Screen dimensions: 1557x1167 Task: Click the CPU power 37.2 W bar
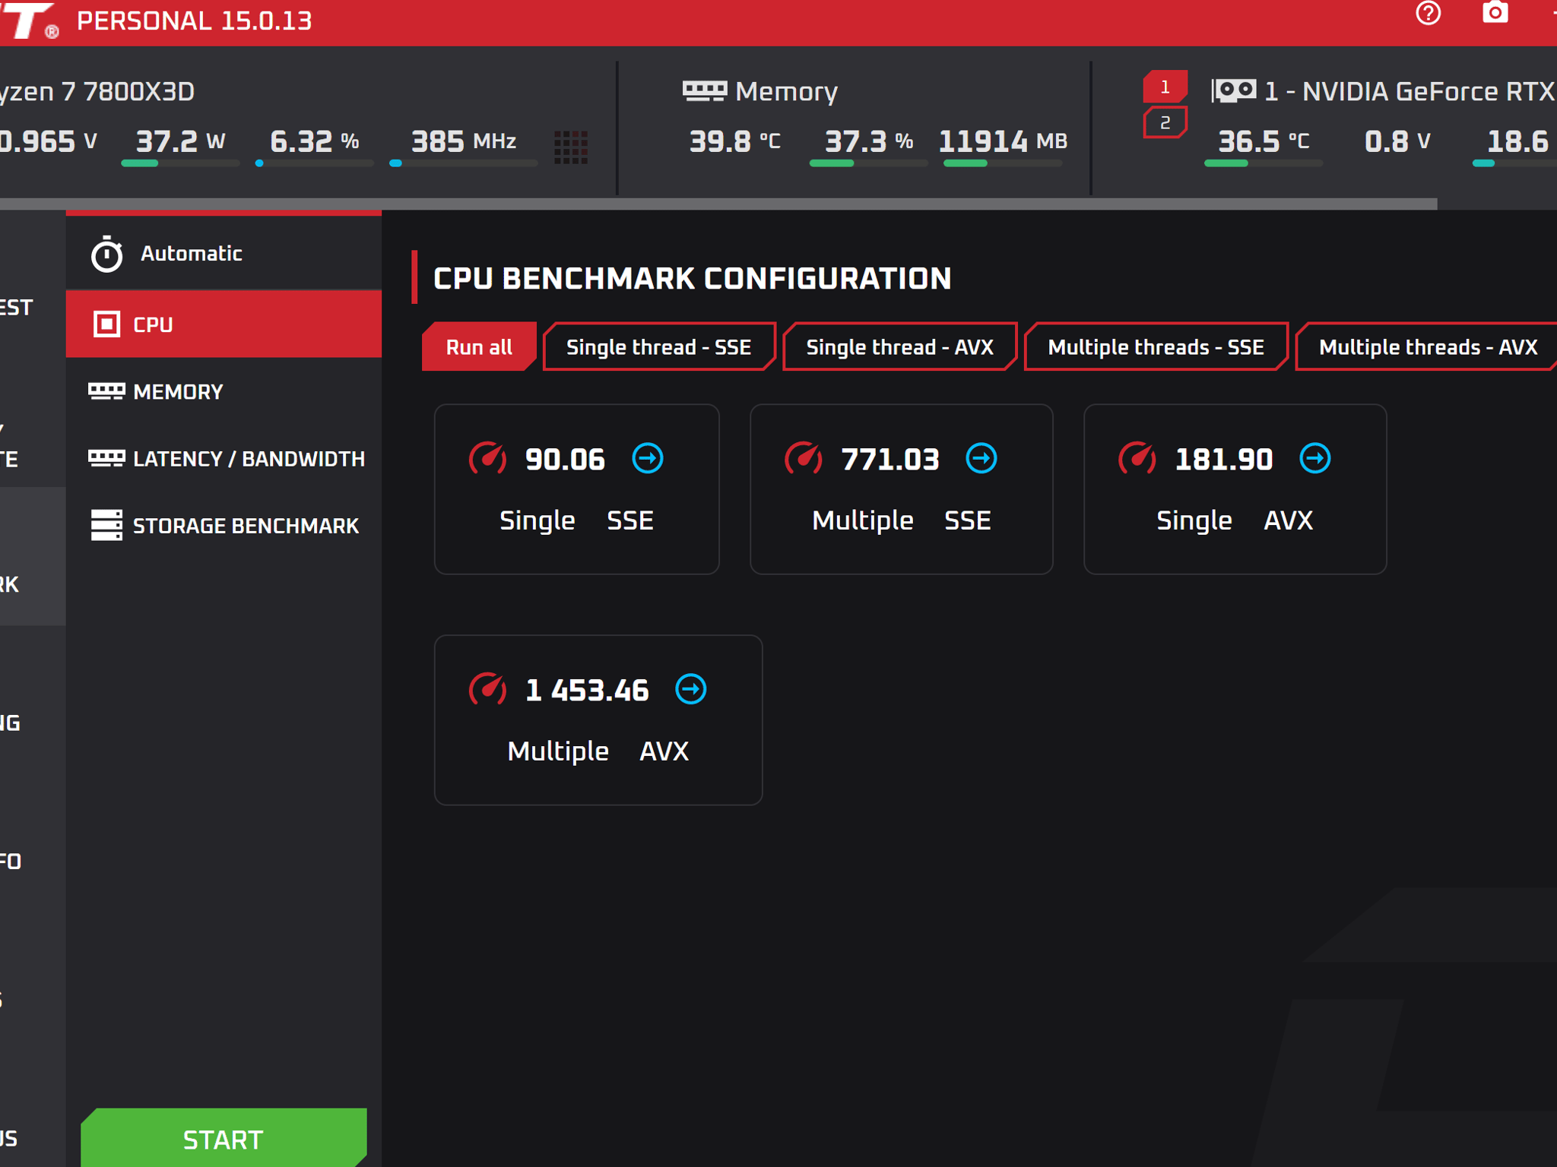(180, 163)
